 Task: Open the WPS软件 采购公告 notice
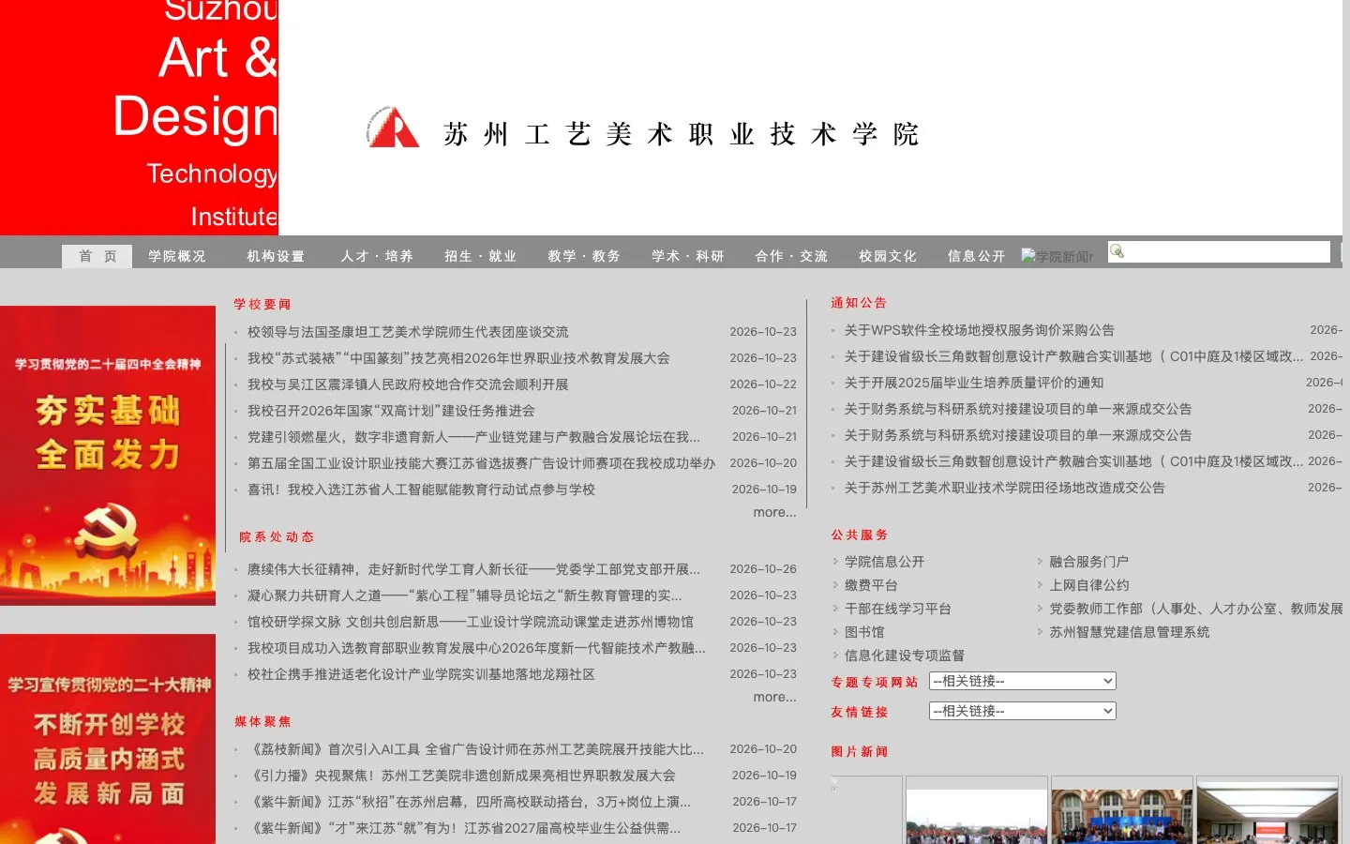click(x=980, y=330)
